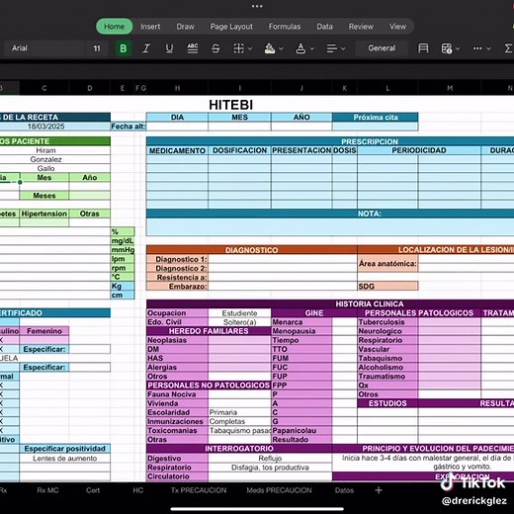Open the View ribbon tab
This screenshot has width=514, height=514.
[397, 27]
